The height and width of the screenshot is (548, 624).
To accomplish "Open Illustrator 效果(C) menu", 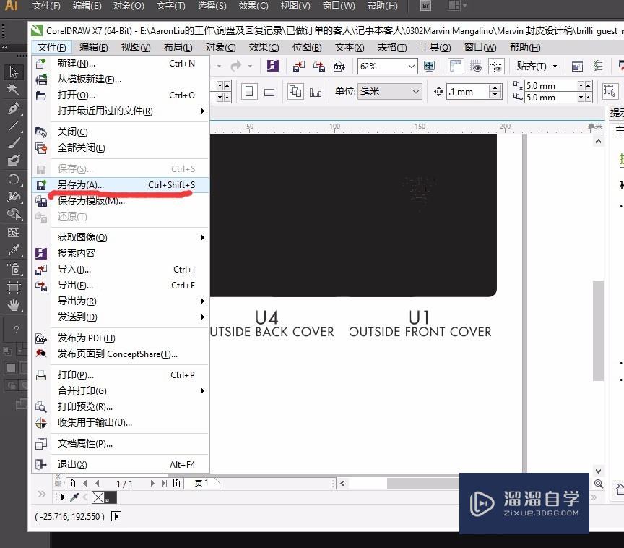I will pos(253,6).
